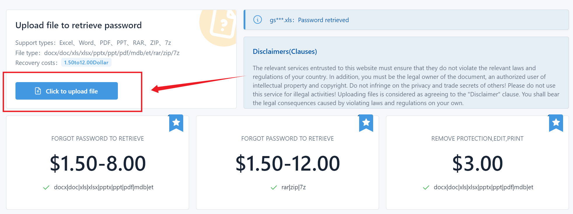The image size is (573, 214).
Task: Click the green checkmark in the $3.00 card
Action: click(x=426, y=188)
